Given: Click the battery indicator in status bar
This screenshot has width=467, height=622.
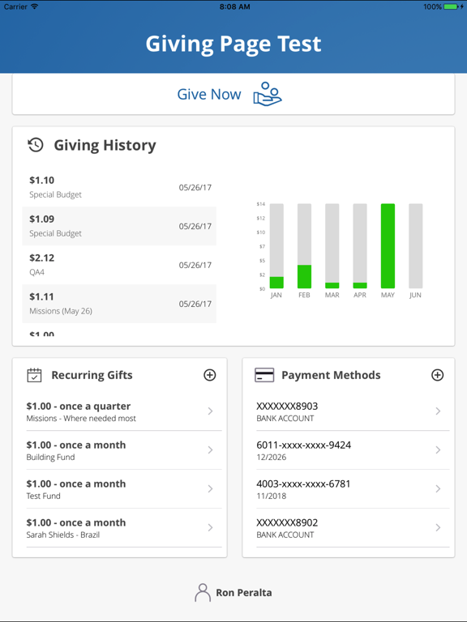Looking at the screenshot, I should click(451, 6).
